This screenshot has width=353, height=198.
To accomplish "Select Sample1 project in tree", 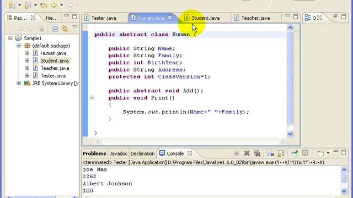I will [x=33, y=38].
